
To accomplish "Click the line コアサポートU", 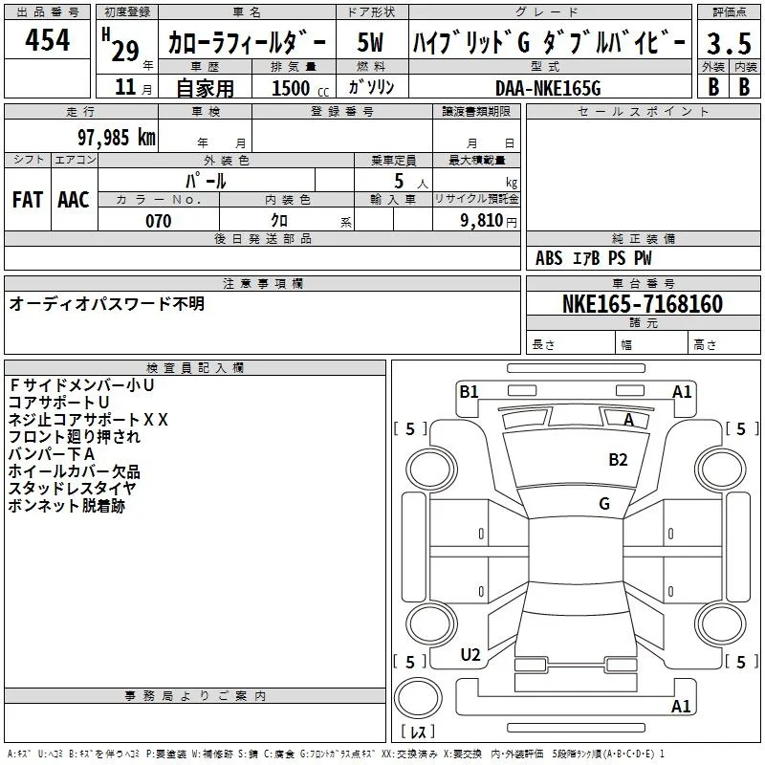I will 58,402.
